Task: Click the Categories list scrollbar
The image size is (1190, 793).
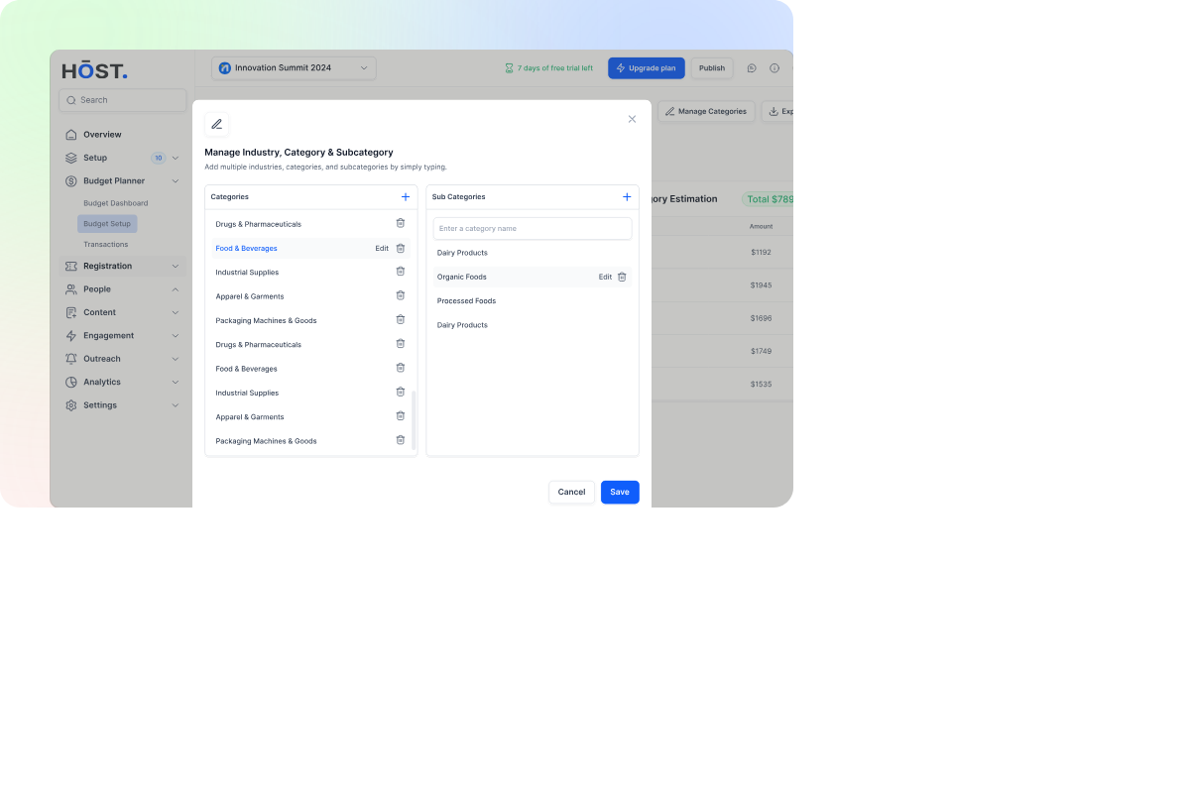Action: click(x=414, y=420)
